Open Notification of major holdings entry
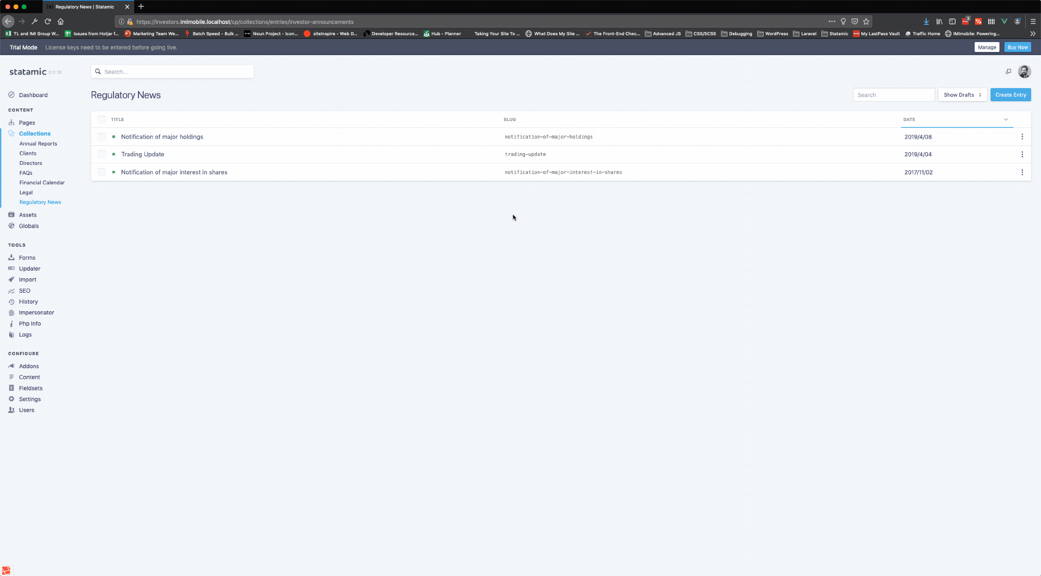This screenshot has width=1041, height=576. 162,136
